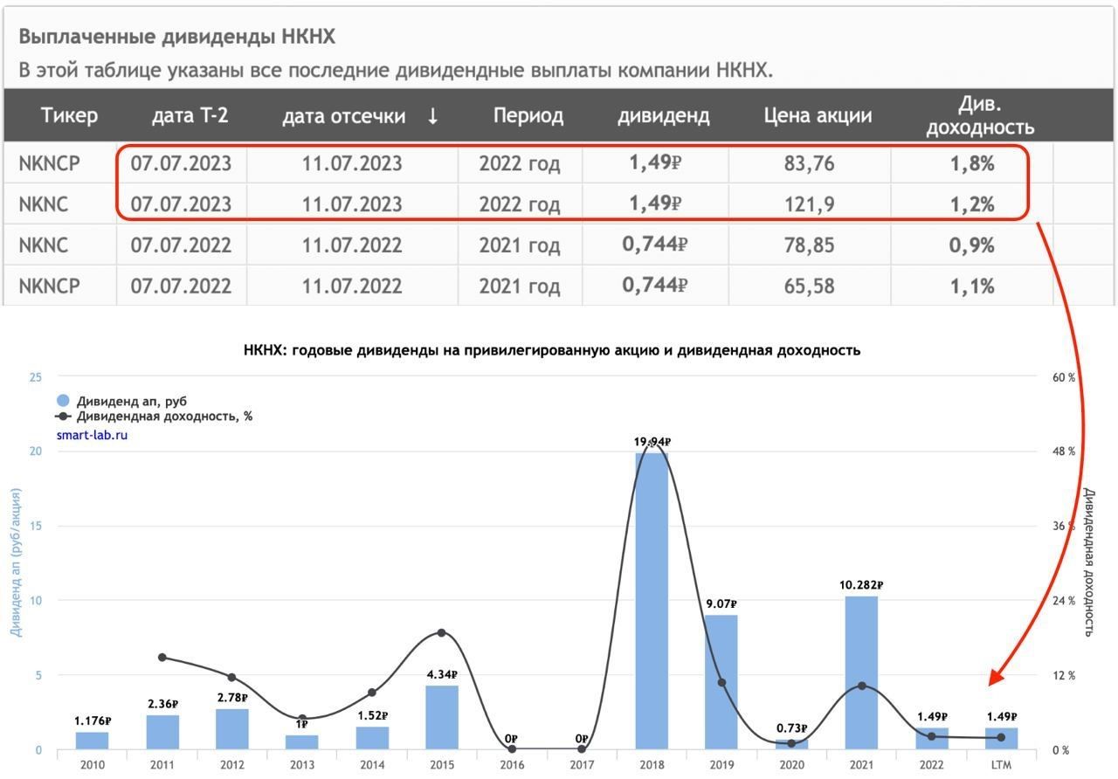
Task: Click the дивиденд column header
Action: pyautogui.click(x=664, y=115)
